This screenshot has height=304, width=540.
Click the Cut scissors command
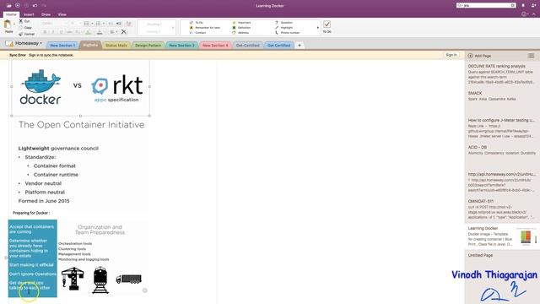[24, 21]
